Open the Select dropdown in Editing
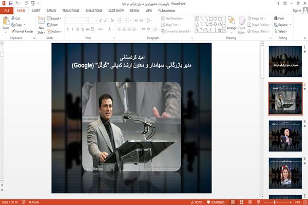The height and width of the screenshot is (205, 308). [x=281, y=31]
